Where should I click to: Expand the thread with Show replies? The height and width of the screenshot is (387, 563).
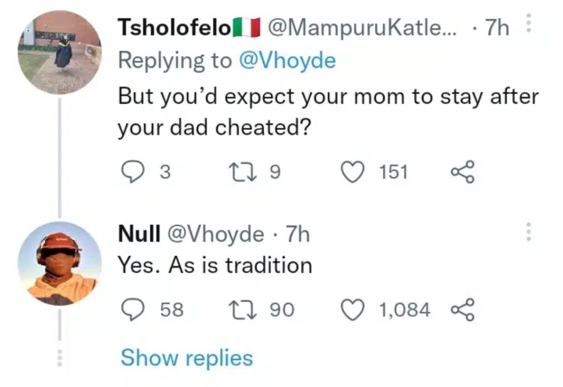[186, 358]
